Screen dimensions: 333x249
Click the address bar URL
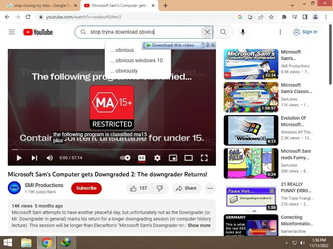[84, 17]
